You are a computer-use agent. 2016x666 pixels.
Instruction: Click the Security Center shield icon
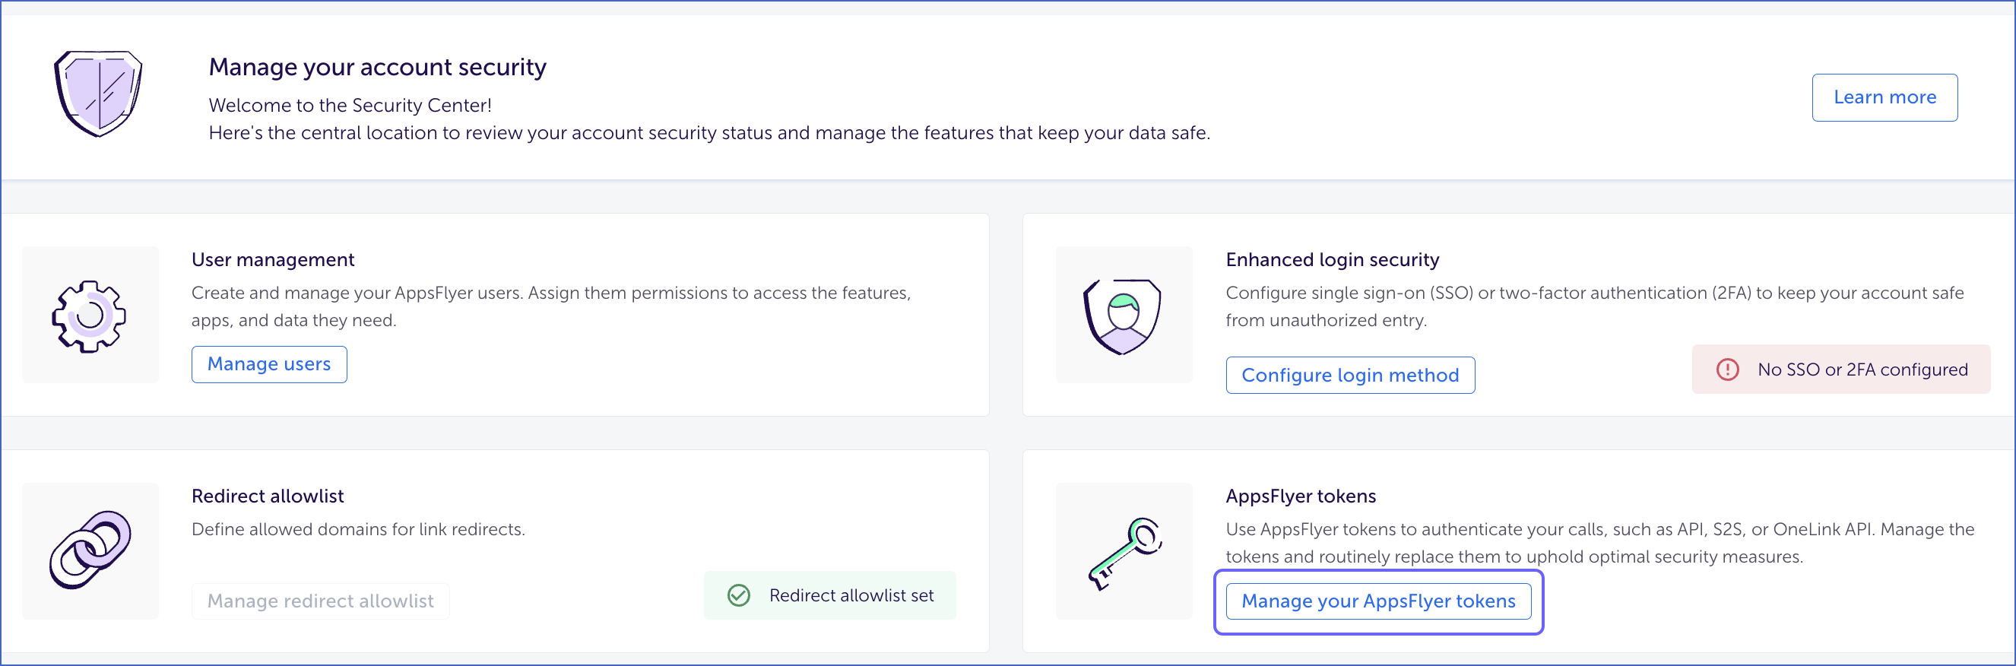tap(98, 94)
